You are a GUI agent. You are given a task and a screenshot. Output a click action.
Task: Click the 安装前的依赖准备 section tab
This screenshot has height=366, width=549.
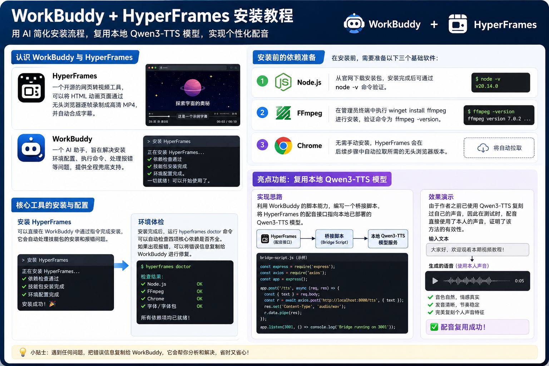point(288,58)
